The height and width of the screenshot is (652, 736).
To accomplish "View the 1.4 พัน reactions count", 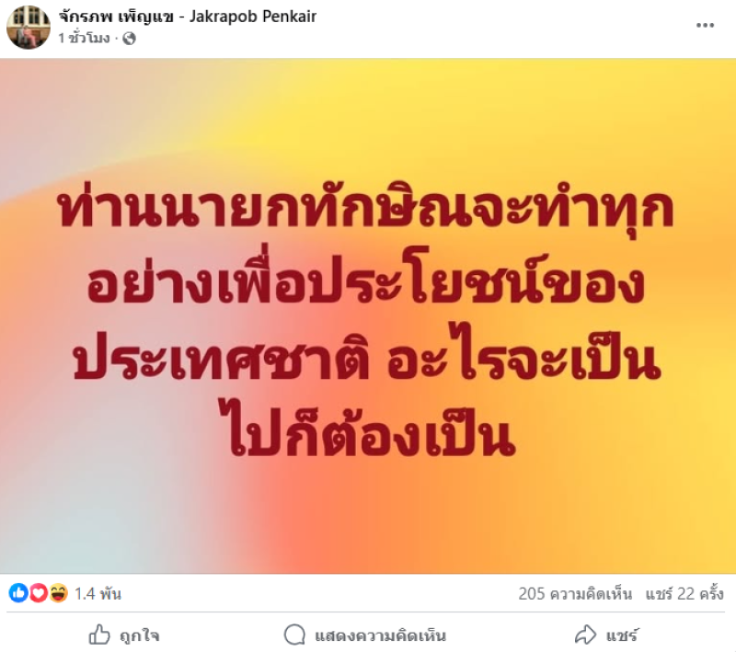I will click(x=98, y=594).
